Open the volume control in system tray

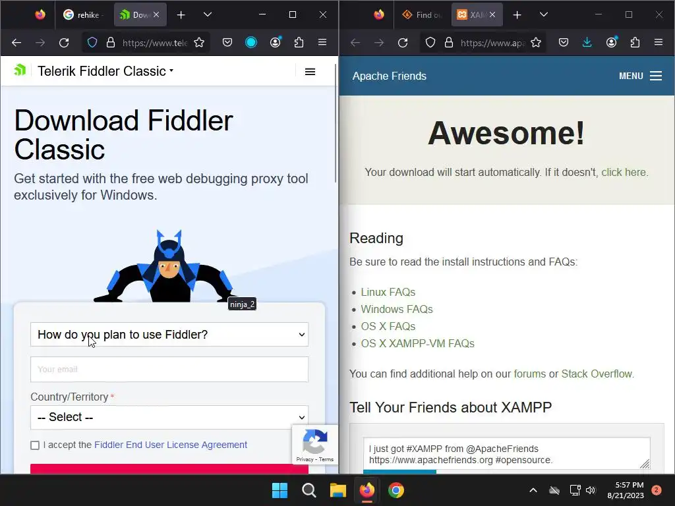[x=591, y=490]
